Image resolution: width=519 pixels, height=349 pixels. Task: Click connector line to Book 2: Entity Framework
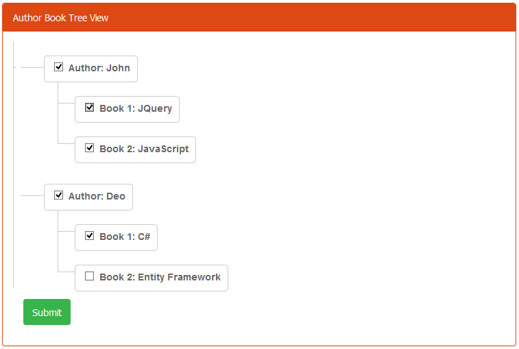click(67, 271)
